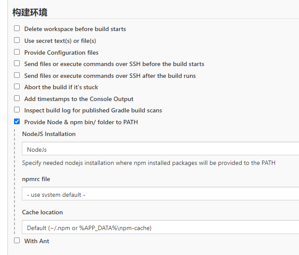
Task: Open the npmrc file dropdown
Action: (160, 194)
